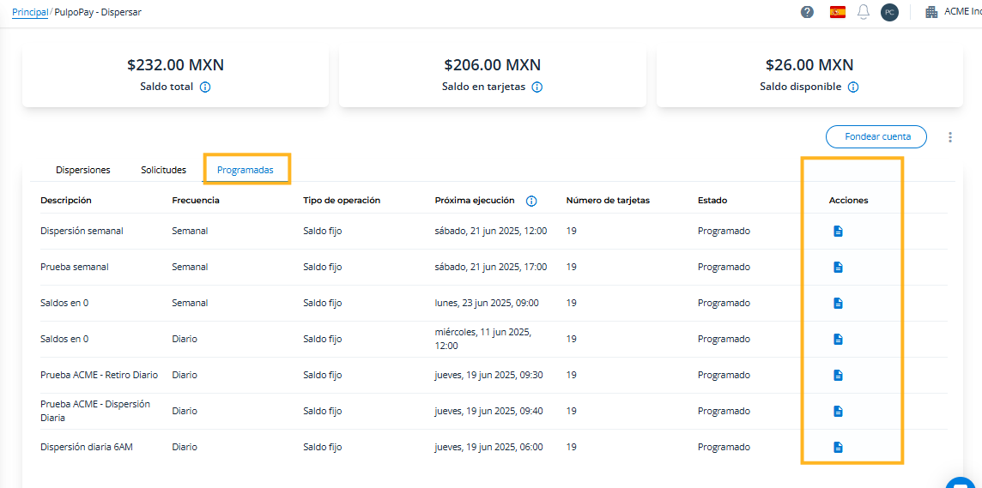Switch to the Dispersiones tab
Viewport: 982px width, 488px height.
tap(83, 170)
